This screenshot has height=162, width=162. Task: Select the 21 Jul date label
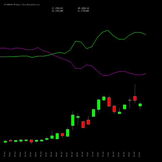pos(119,154)
